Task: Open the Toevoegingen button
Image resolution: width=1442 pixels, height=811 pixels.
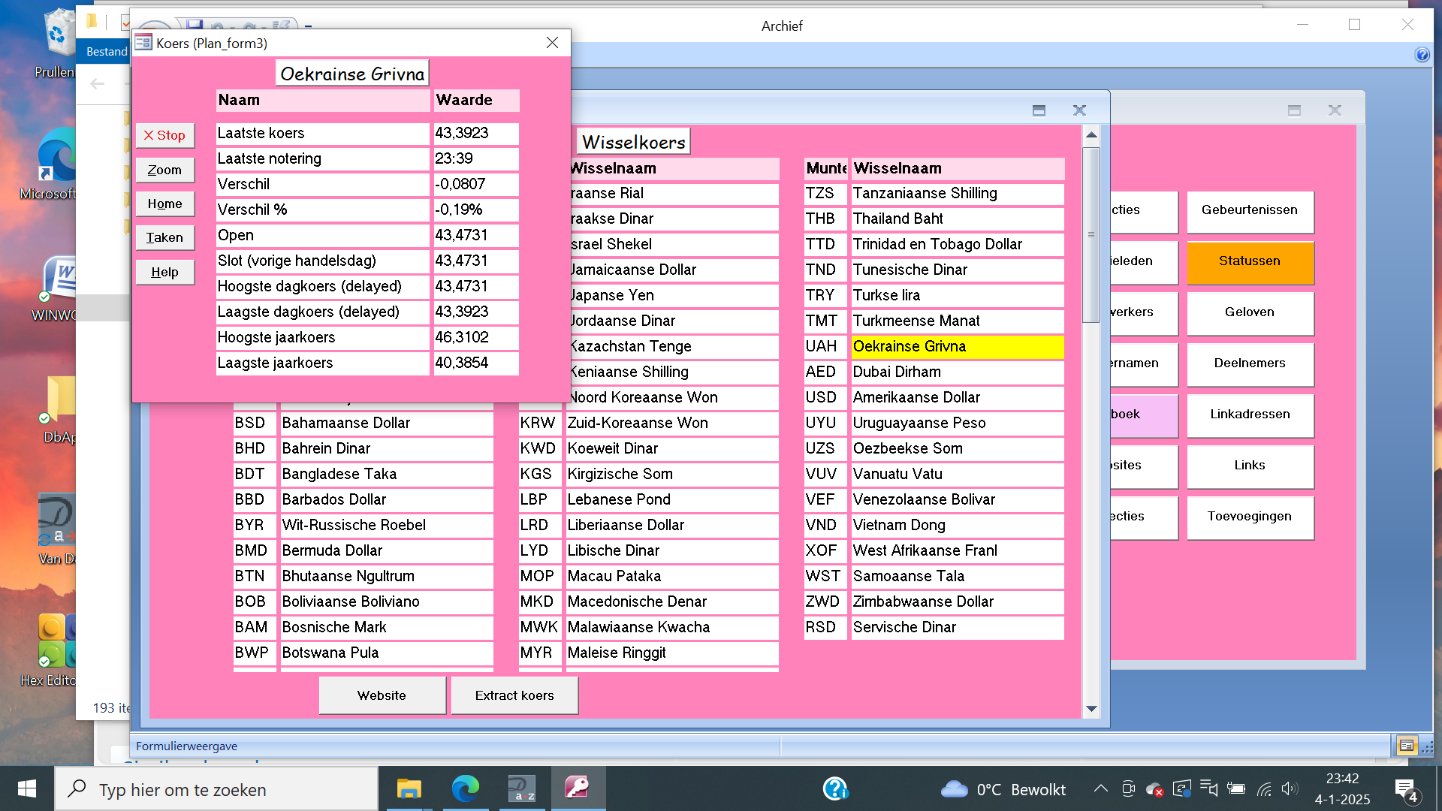Action: [x=1250, y=517]
